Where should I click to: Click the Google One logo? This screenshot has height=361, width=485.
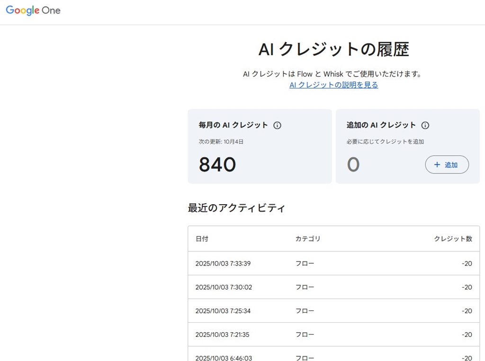click(33, 10)
